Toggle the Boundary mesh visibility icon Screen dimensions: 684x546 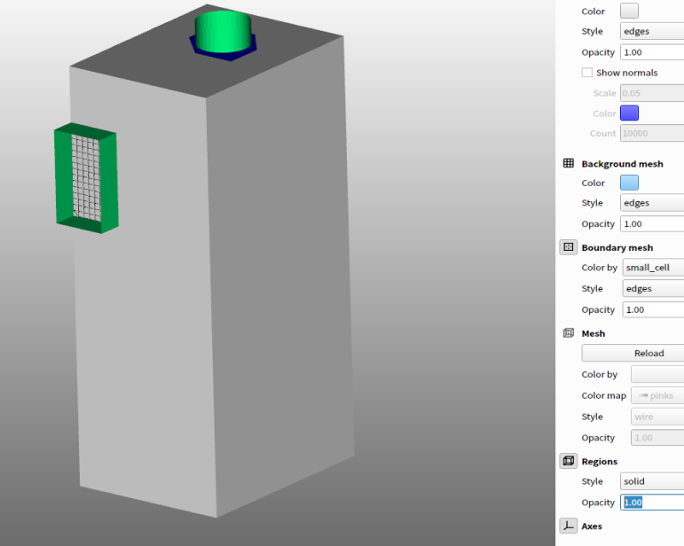(569, 247)
